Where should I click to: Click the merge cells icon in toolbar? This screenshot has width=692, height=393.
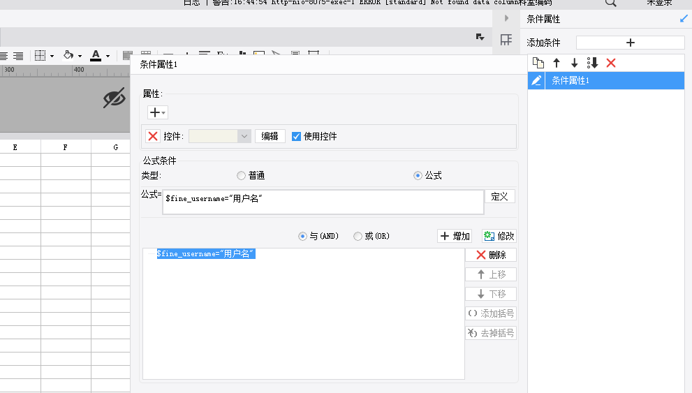(x=127, y=55)
